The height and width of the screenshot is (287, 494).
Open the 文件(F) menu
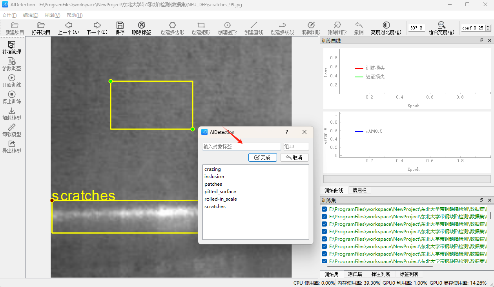coord(9,15)
